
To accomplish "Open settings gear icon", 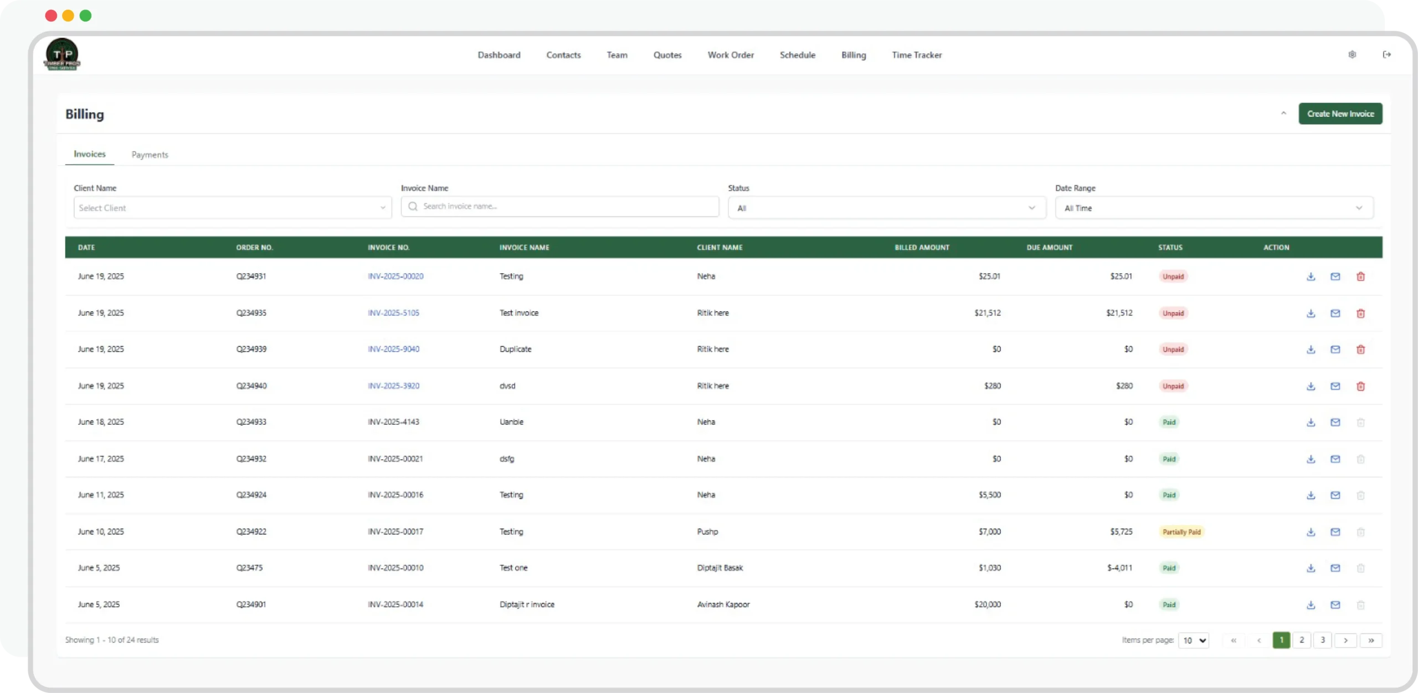I will coord(1352,54).
